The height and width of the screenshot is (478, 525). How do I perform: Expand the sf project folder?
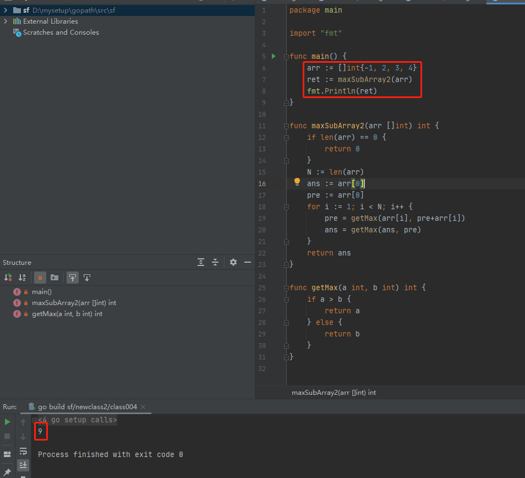6,10
